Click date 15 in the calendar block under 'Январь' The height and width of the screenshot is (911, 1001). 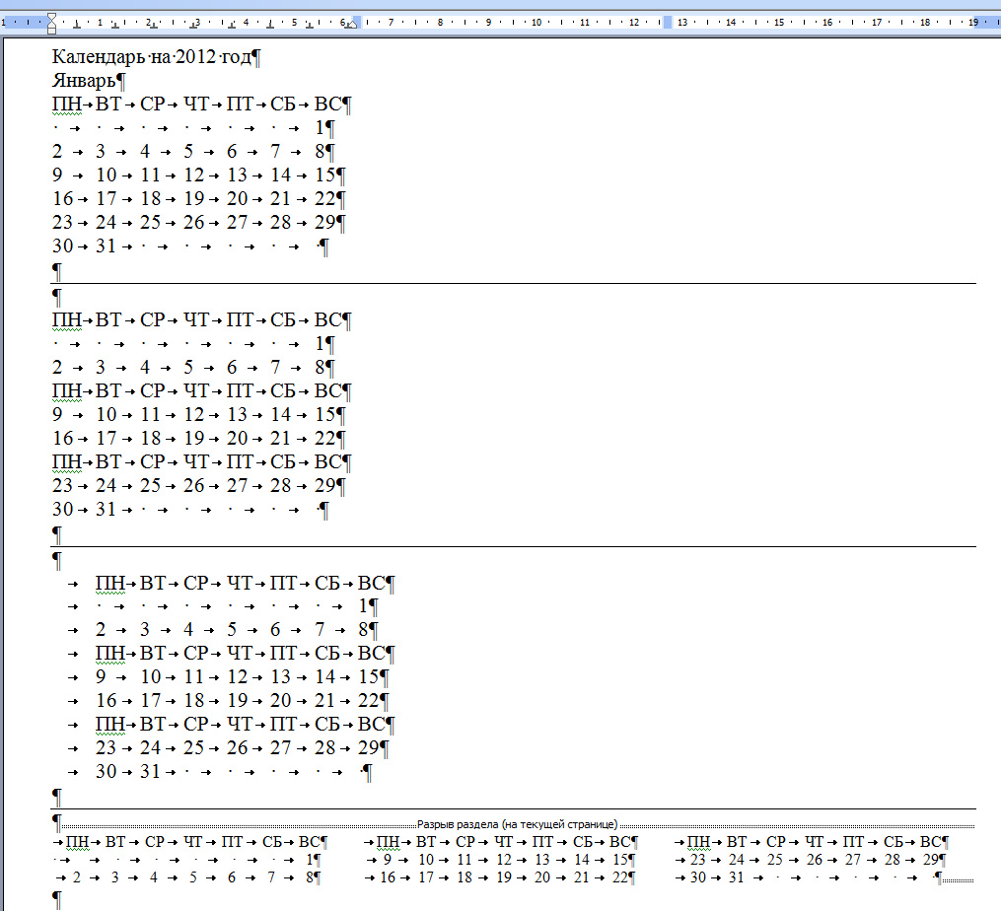324,175
